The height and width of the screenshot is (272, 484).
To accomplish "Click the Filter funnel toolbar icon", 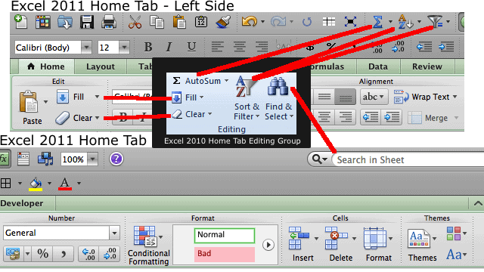I will 435,21.
